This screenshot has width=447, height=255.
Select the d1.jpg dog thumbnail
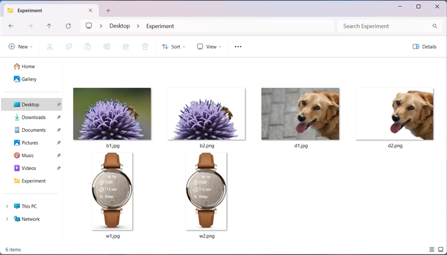300,114
